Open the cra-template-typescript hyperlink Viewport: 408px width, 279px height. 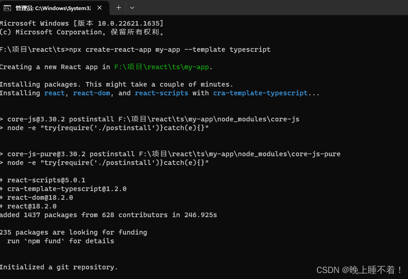pos(260,93)
